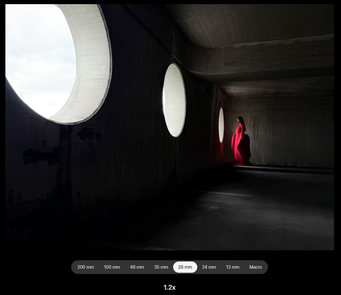Click the 1.2x zoom label
Viewport: 341px width, 295px height.
click(169, 287)
